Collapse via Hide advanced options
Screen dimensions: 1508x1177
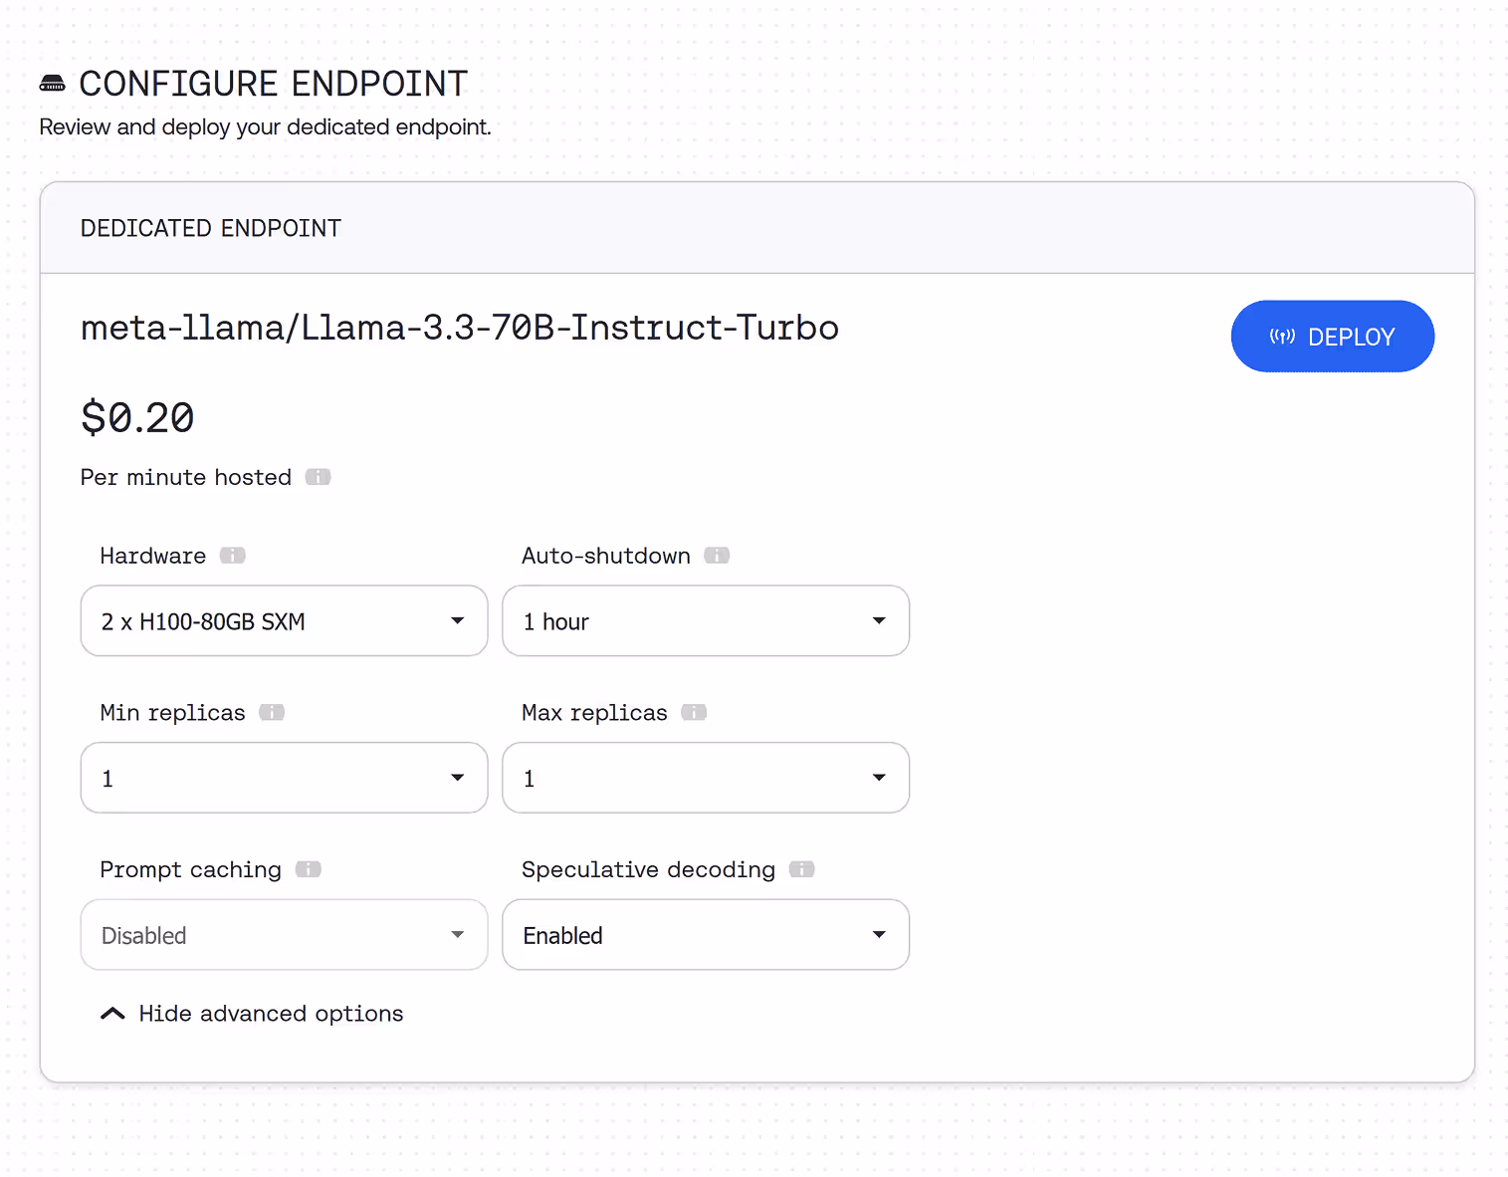click(x=252, y=1014)
